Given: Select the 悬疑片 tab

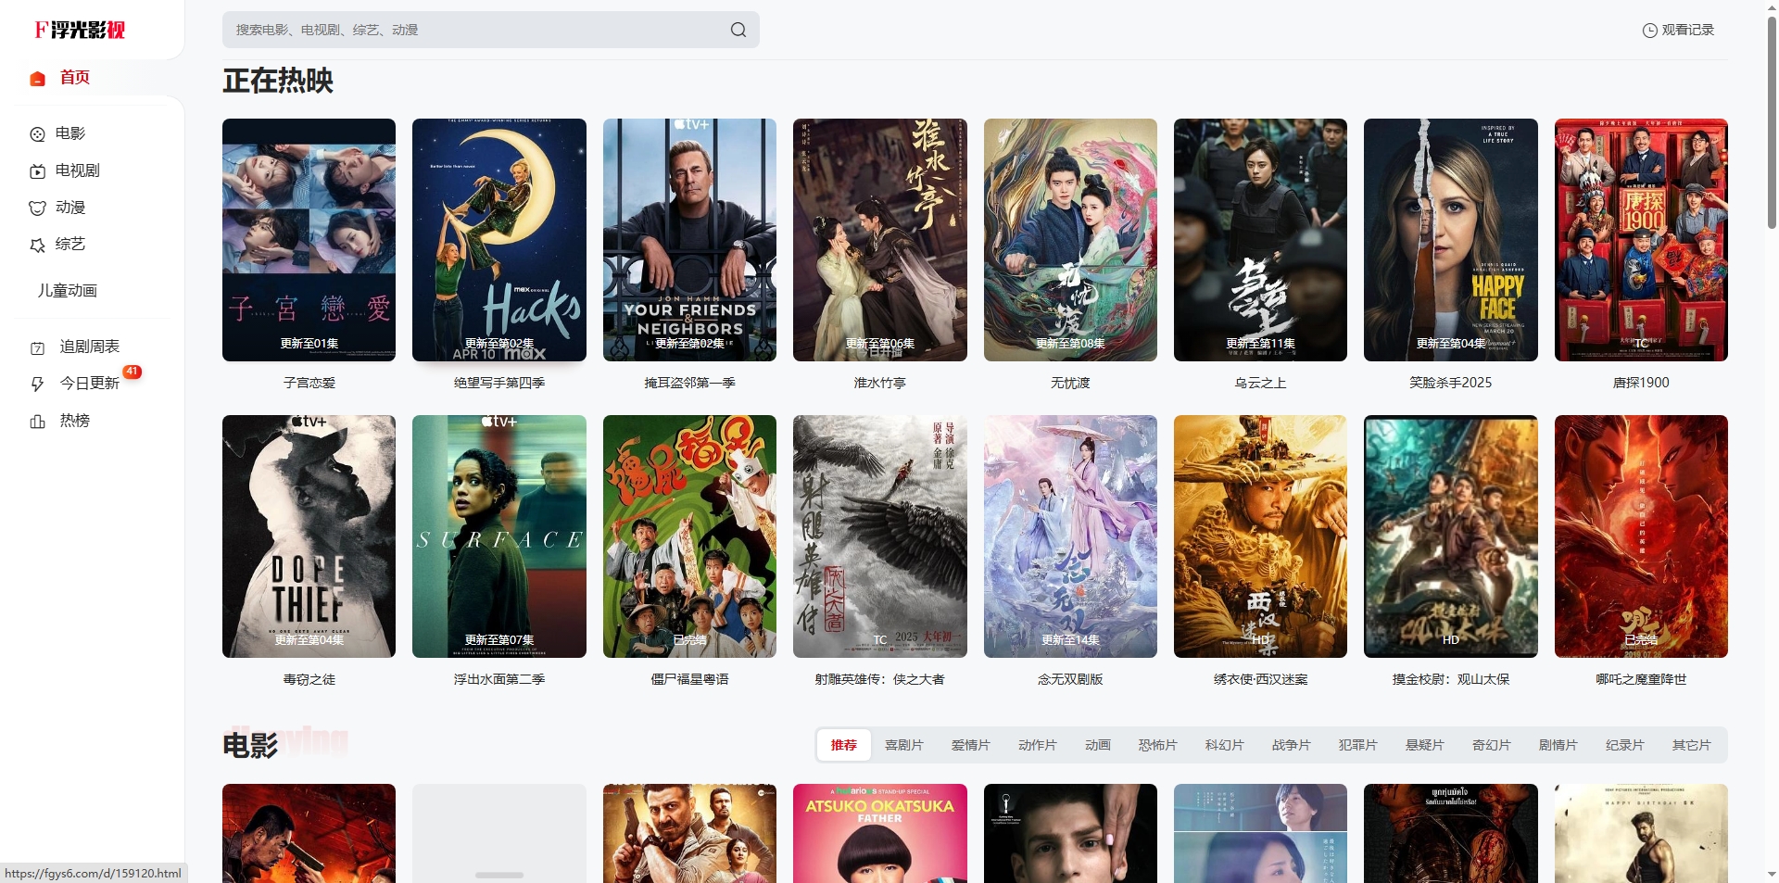Looking at the screenshot, I should pos(1425,745).
